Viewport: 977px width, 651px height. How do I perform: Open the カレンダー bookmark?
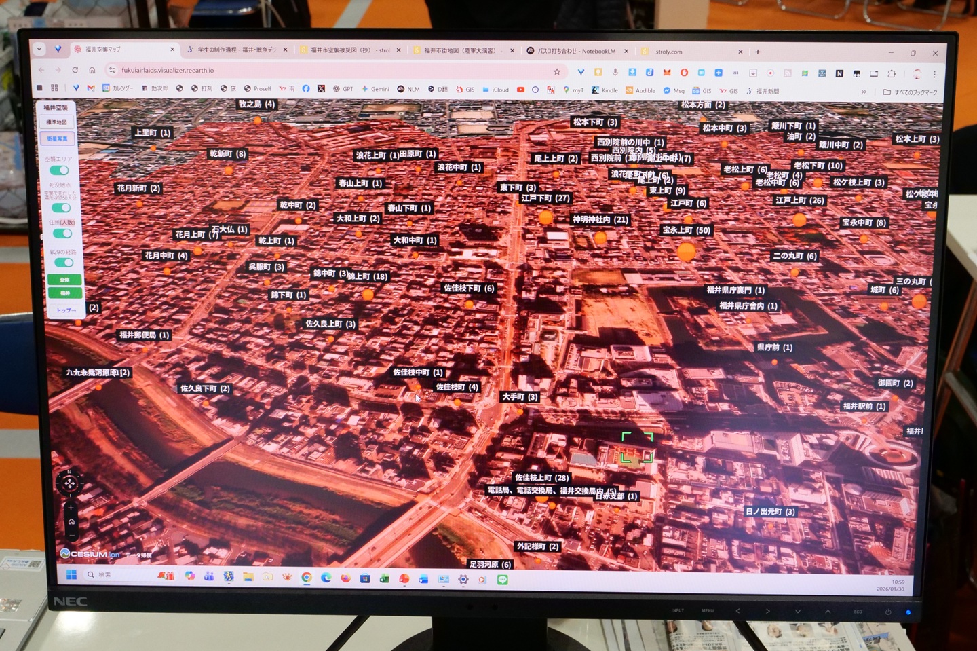click(118, 88)
